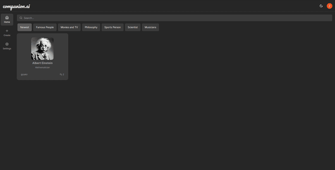Viewport: 335px width, 170px height.
Task: Click the magnifier icon in search bar
Action: (x=21, y=18)
